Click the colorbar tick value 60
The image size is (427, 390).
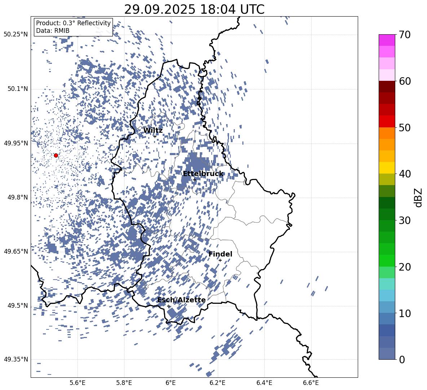pyautogui.click(x=405, y=81)
